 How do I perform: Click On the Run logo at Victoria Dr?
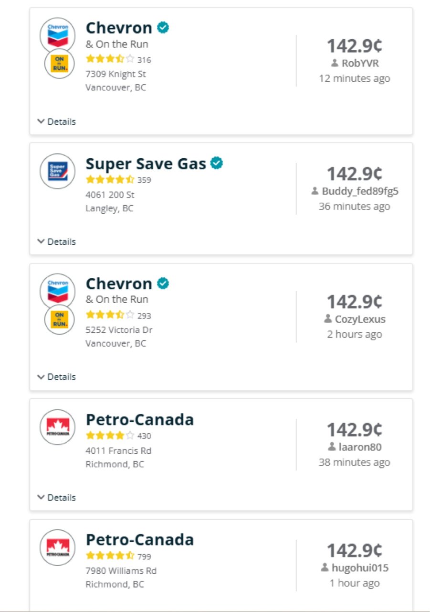[59, 319]
